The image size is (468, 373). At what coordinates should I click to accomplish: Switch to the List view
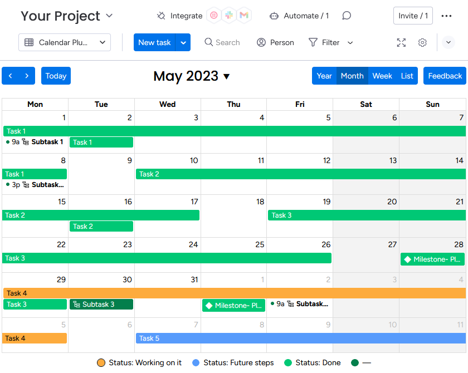click(x=407, y=76)
